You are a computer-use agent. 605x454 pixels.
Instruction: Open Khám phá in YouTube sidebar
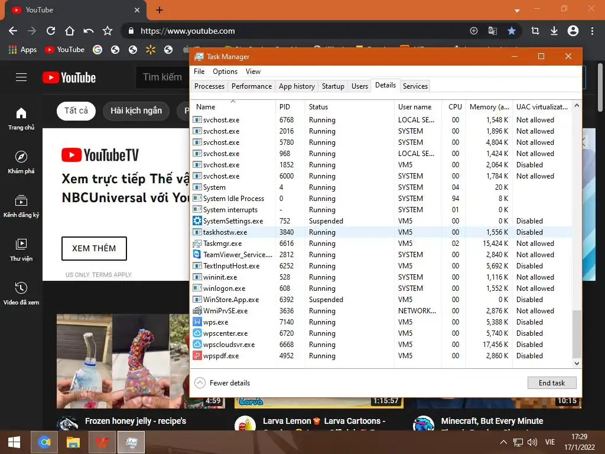(x=21, y=163)
